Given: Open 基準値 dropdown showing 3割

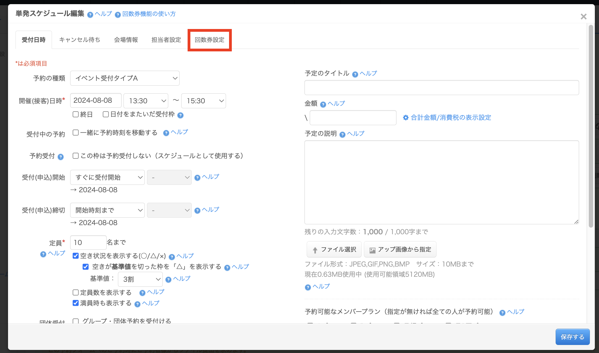Looking at the screenshot, I should (140, 279).
